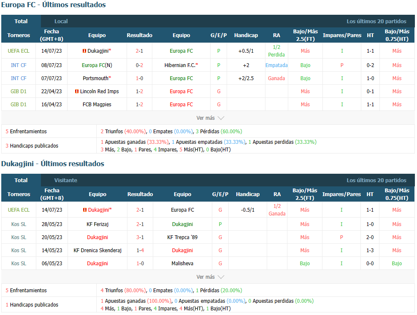This screenshot has width=417, height=315.
Task: Click Portsmouth team name
Action: click(x=95, y=78)
